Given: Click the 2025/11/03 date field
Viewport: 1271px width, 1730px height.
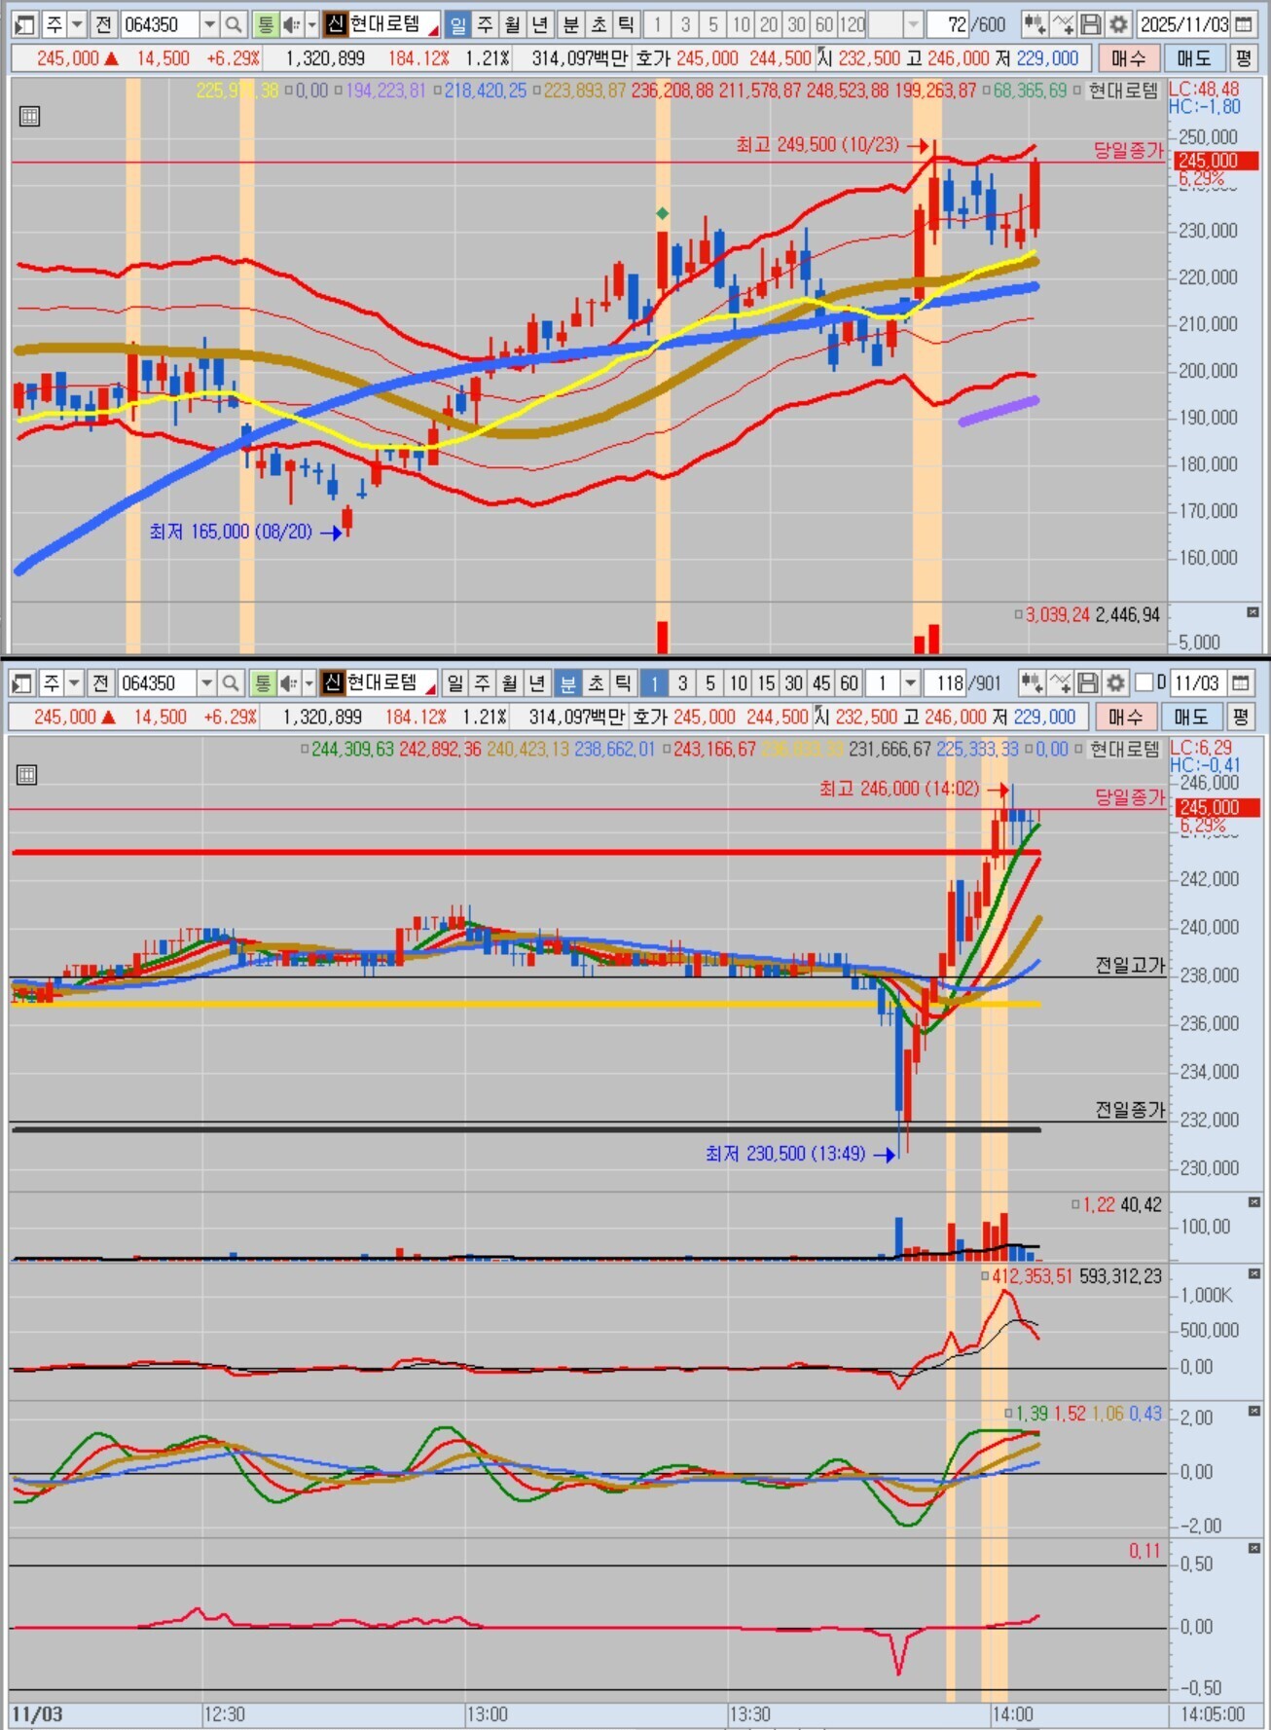Looking at the screenshot, I should (1183, 24).
